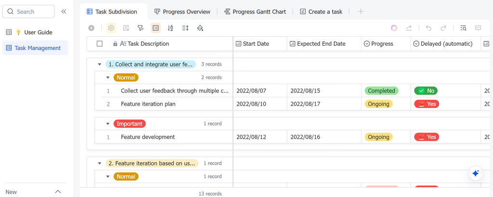The height and width of the screenshot is (197, 493).
Task: Collapse the '2. Feature iteration' group
Action: [100, 163]
